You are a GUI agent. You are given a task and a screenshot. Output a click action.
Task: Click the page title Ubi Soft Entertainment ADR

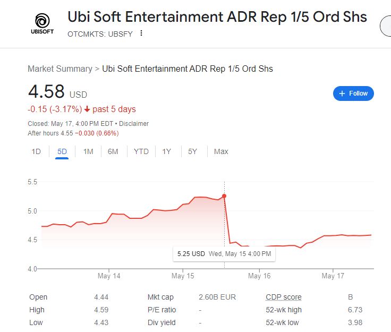click(217, 17)
